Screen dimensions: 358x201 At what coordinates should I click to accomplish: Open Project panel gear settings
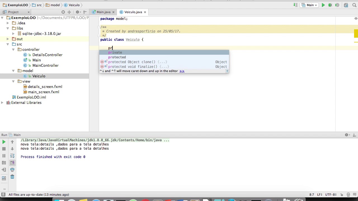(78, 12)
